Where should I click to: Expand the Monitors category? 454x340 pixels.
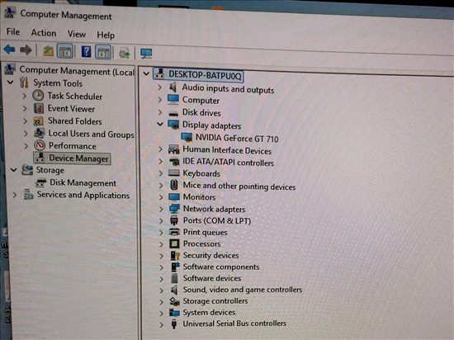click(x=161, y=197)
